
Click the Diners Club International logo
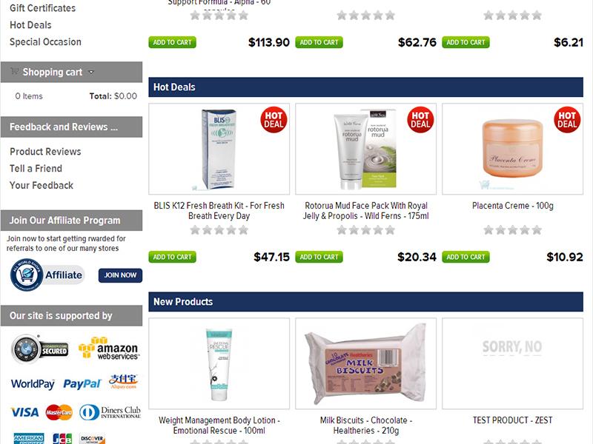110,412
